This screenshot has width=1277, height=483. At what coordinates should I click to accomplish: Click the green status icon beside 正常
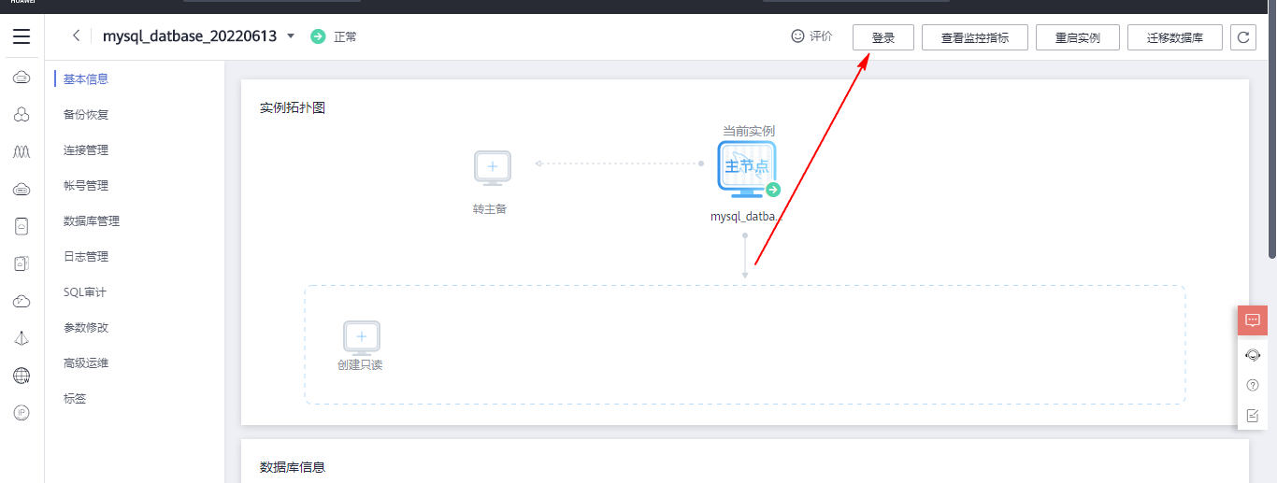point(318,36)
